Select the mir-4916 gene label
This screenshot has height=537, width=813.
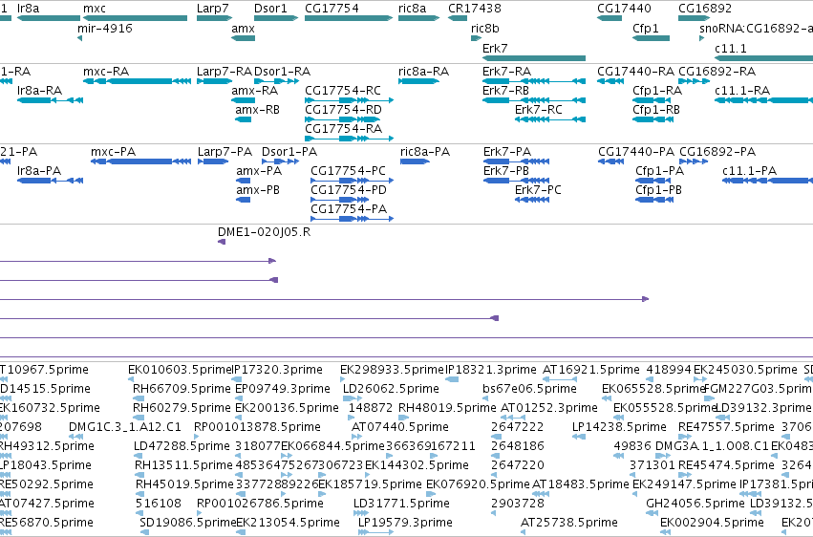point(105,28)
